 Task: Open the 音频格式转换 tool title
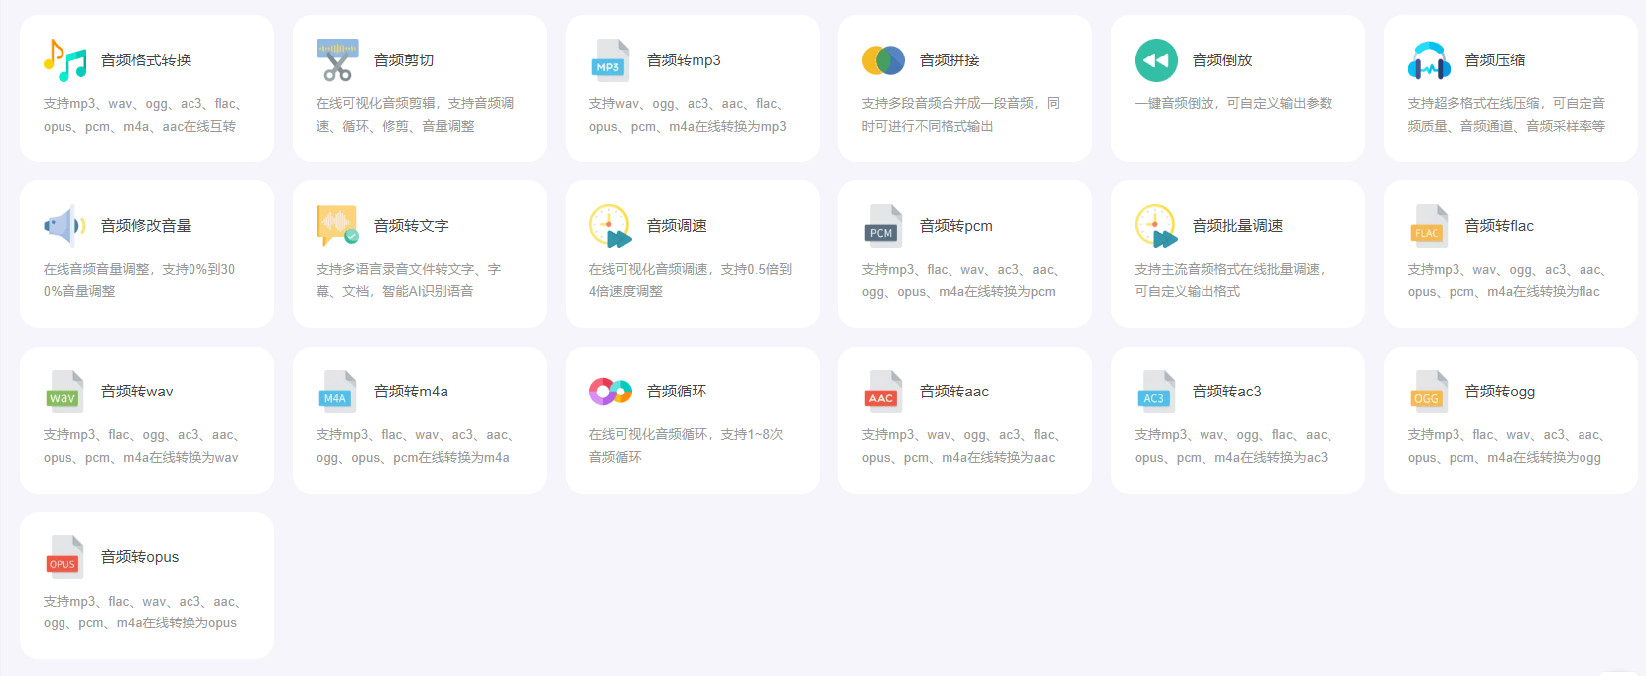(x=146, y=60)
